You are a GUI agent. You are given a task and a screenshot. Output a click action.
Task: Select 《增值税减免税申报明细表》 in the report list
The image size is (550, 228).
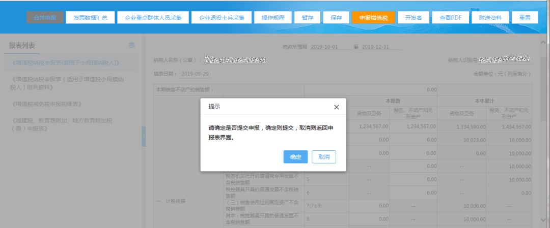[46, 104]
